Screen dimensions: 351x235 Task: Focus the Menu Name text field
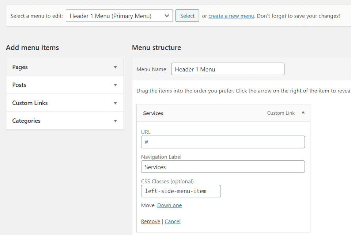coord(228,69)
